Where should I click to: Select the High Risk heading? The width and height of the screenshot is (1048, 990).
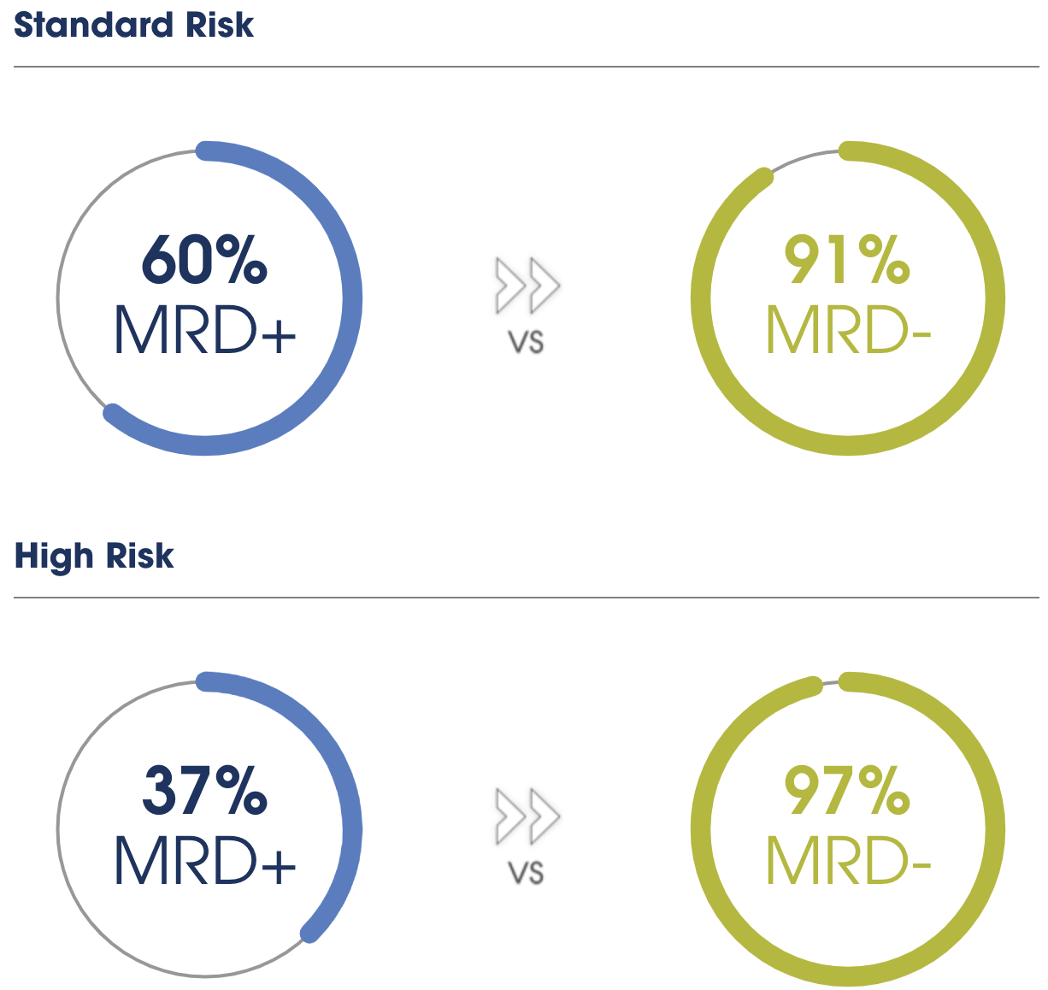[94, 556]
